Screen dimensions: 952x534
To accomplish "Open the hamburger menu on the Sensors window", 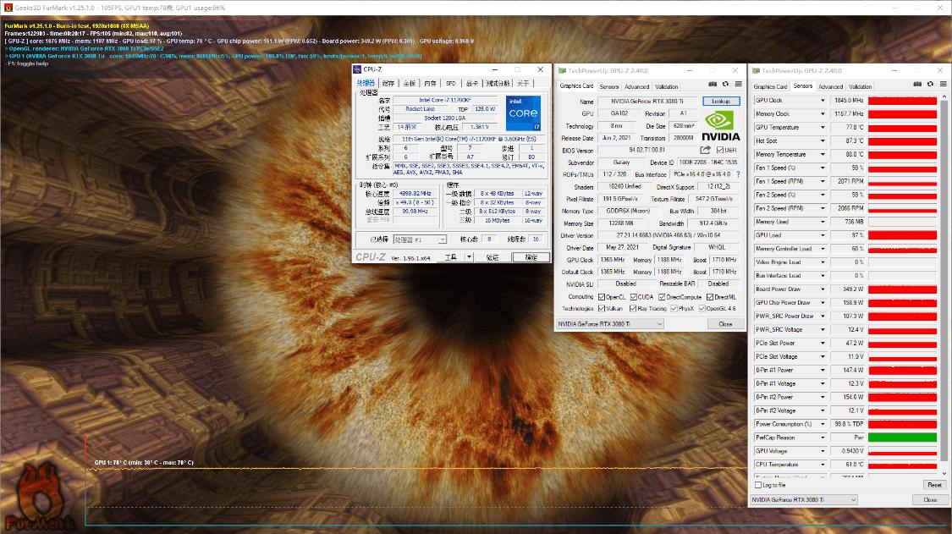I will (x=943, y=84).
